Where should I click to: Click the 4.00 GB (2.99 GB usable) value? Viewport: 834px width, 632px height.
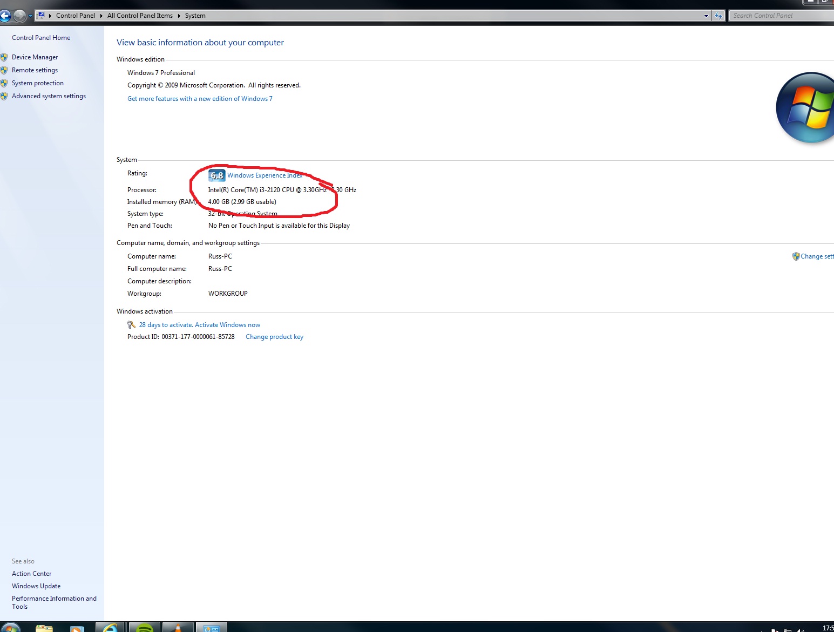click(242, 202)
